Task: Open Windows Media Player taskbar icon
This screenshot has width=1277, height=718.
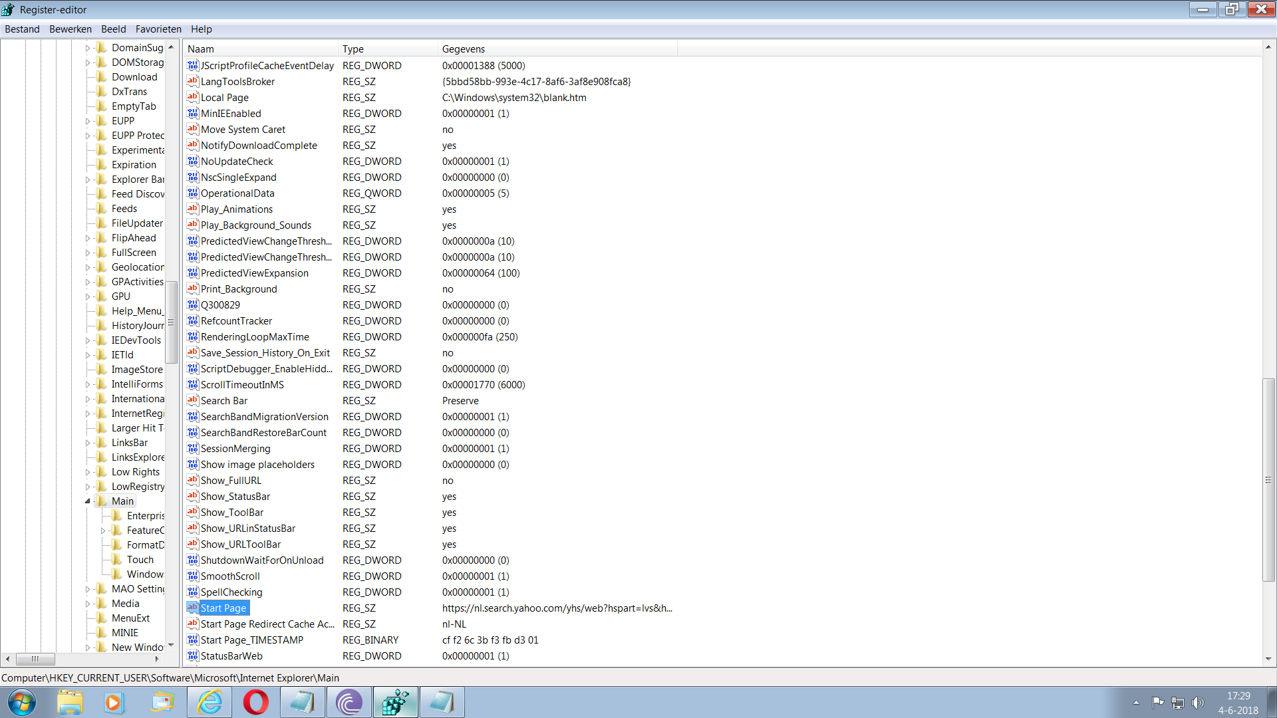Action: click(x=114, y=702)
